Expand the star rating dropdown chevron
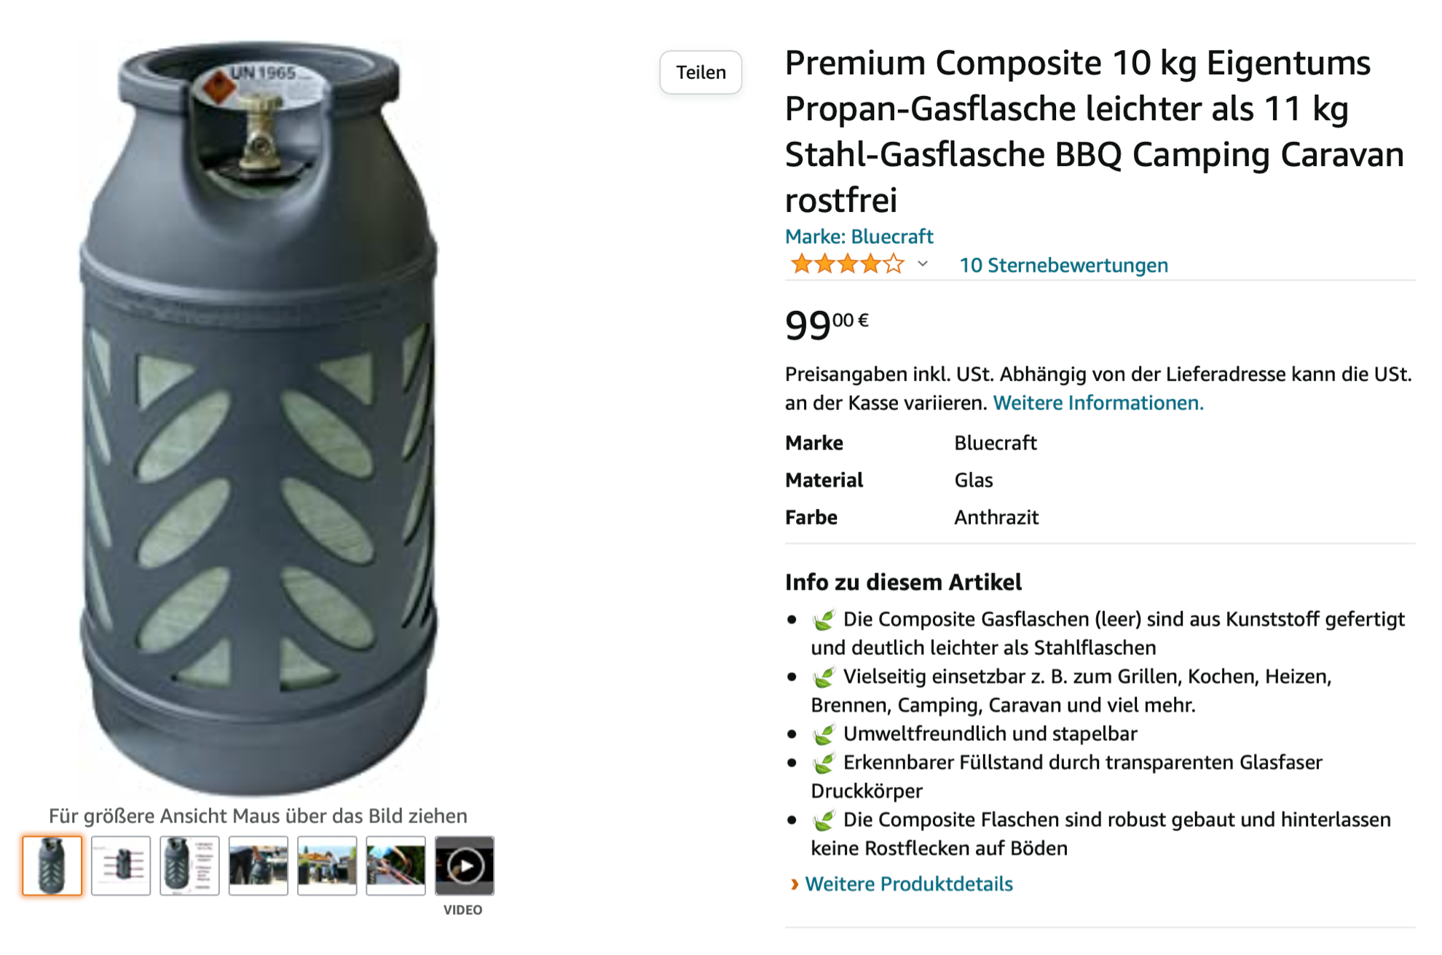This screenshot has width=1442, height=955. (x=923, y=264)
